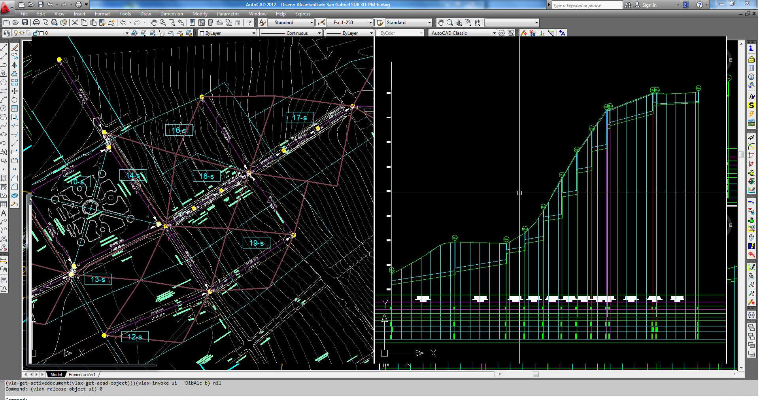Image resolution: width=759 pixels, height=400 pixels.
Task: Select the Pan hand tool
Action: pos(154,23)
